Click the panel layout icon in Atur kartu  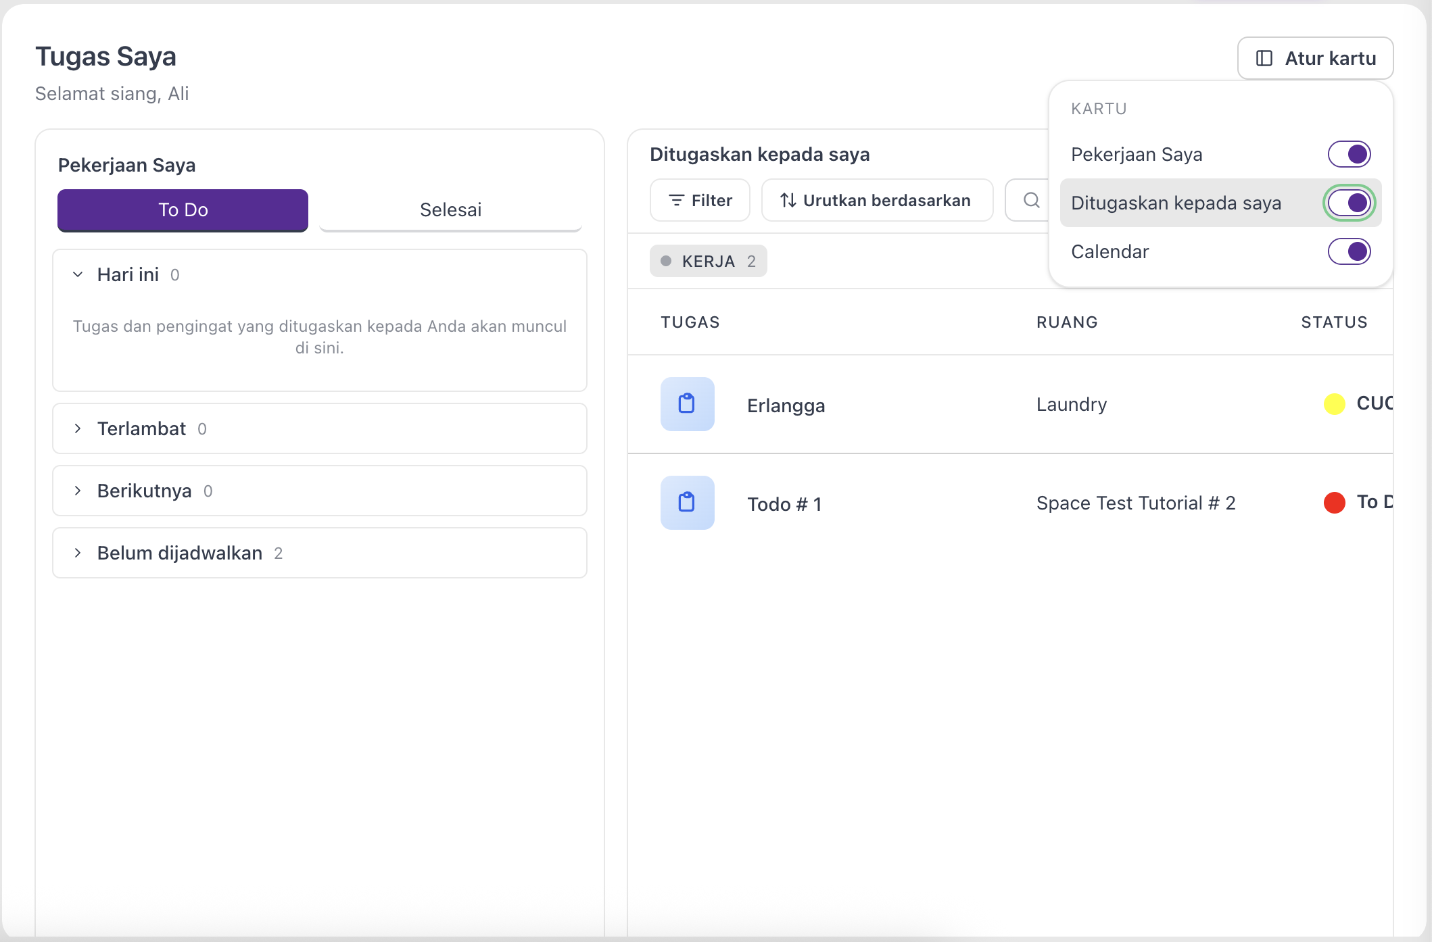pyautogui.click(x=1264, y=58)
